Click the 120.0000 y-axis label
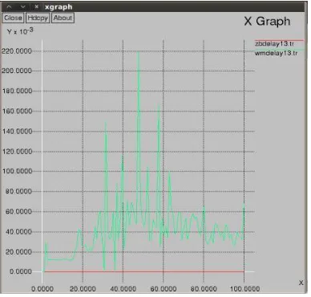 click(x=17, y=152)
